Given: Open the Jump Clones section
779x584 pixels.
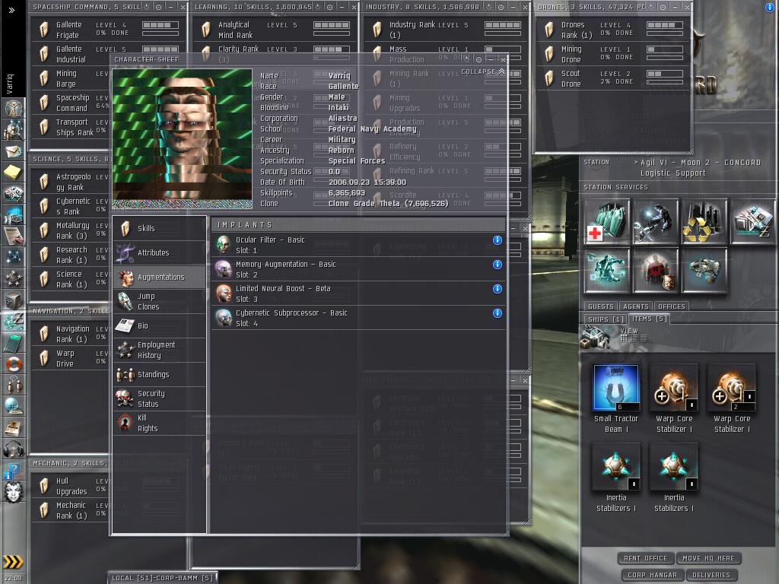Looking at the screenshot, I should click(x=160, y=301).
